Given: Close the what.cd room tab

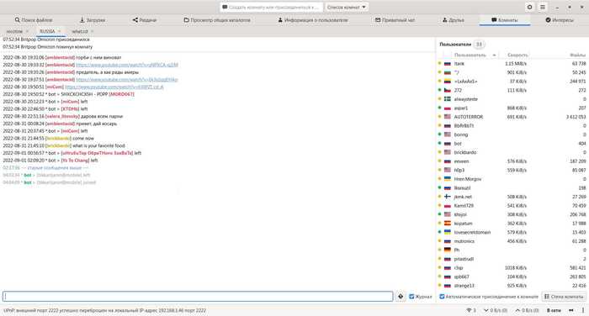Looking at the screenshot, I should tap(92, 31).
